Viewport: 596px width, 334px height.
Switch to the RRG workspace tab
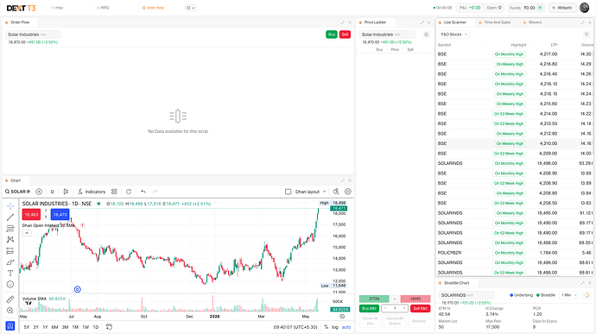[x=103, y=8]
